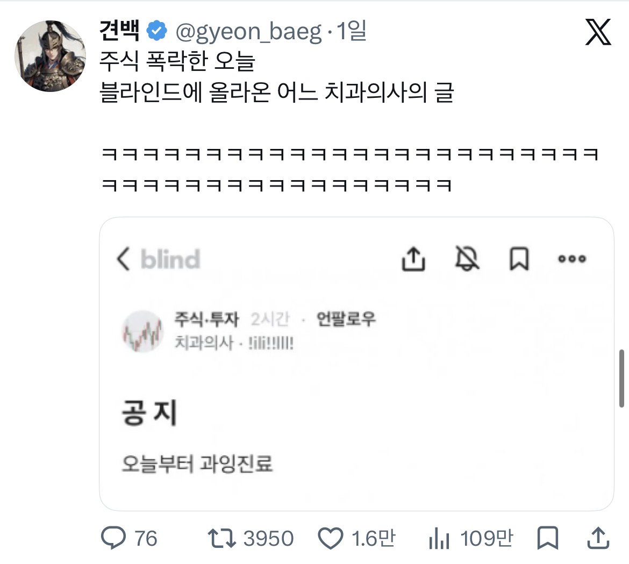Viewport: 629px width, 564px height.
Task: Repost the tweet with 3950 reposts
Action: [x=251, y=538]
